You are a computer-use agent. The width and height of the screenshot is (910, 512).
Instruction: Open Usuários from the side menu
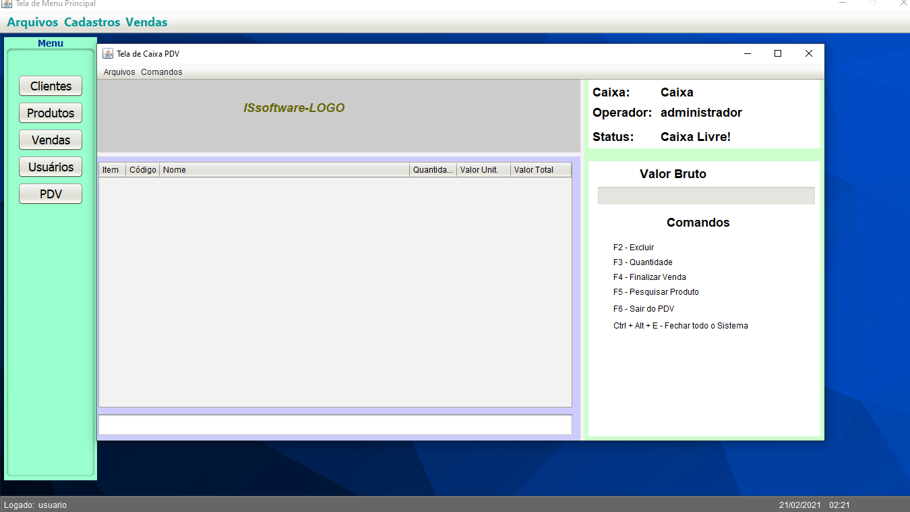51,167
